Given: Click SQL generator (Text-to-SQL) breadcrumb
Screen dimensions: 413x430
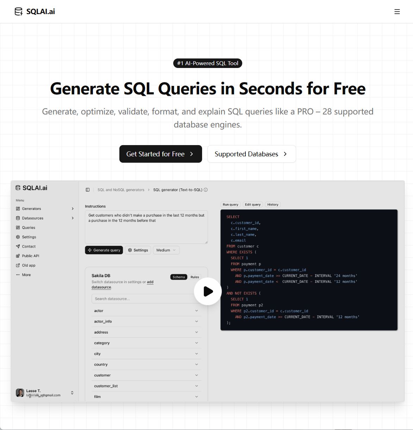Looking at the screenshot, I should [x=178, y=190].
